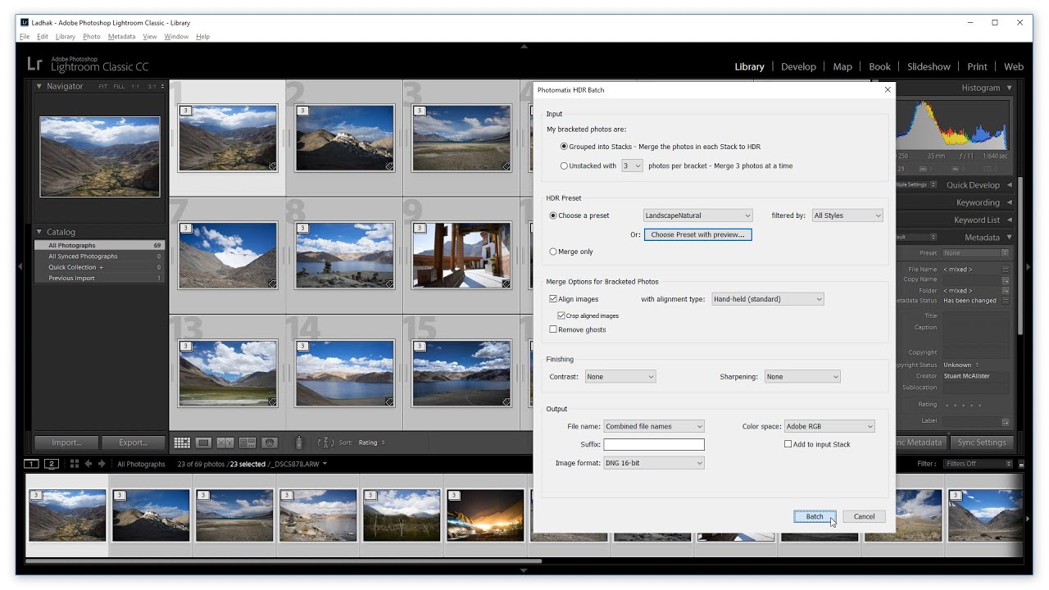Screen dimensions: 1049x590
Task: Add to Quick Collection plus sign
Action: point(102,267)
